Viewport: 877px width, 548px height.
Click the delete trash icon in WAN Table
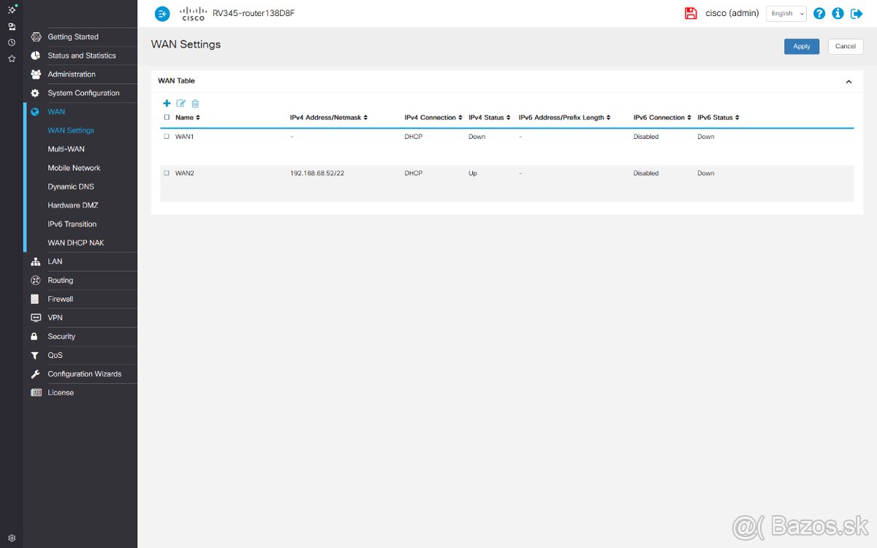[195, 104]
